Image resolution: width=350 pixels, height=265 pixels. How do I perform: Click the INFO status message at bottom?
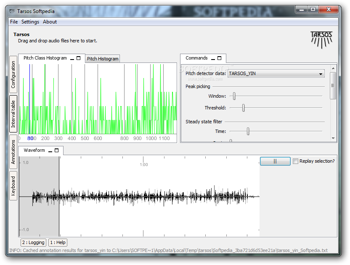point(168,251)
